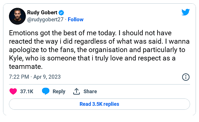
Task: Click the share upload arrow icon
Action: coord(77,91)
